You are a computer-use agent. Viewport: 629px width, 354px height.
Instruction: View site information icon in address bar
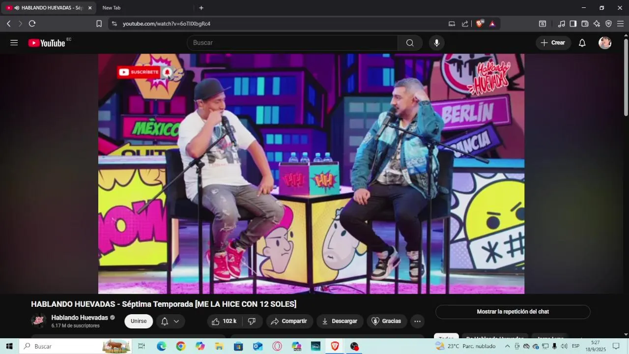(x=114, y=24)
